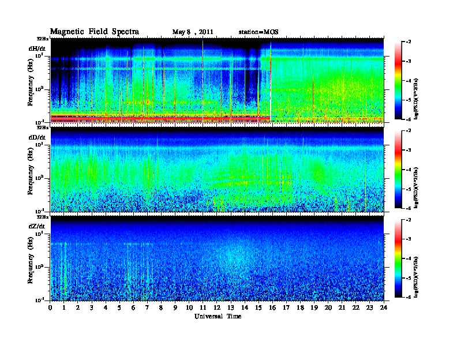Click hour "13" on the time axis
Viewport: 457px width, 353px height.
[x=231, y=308]
